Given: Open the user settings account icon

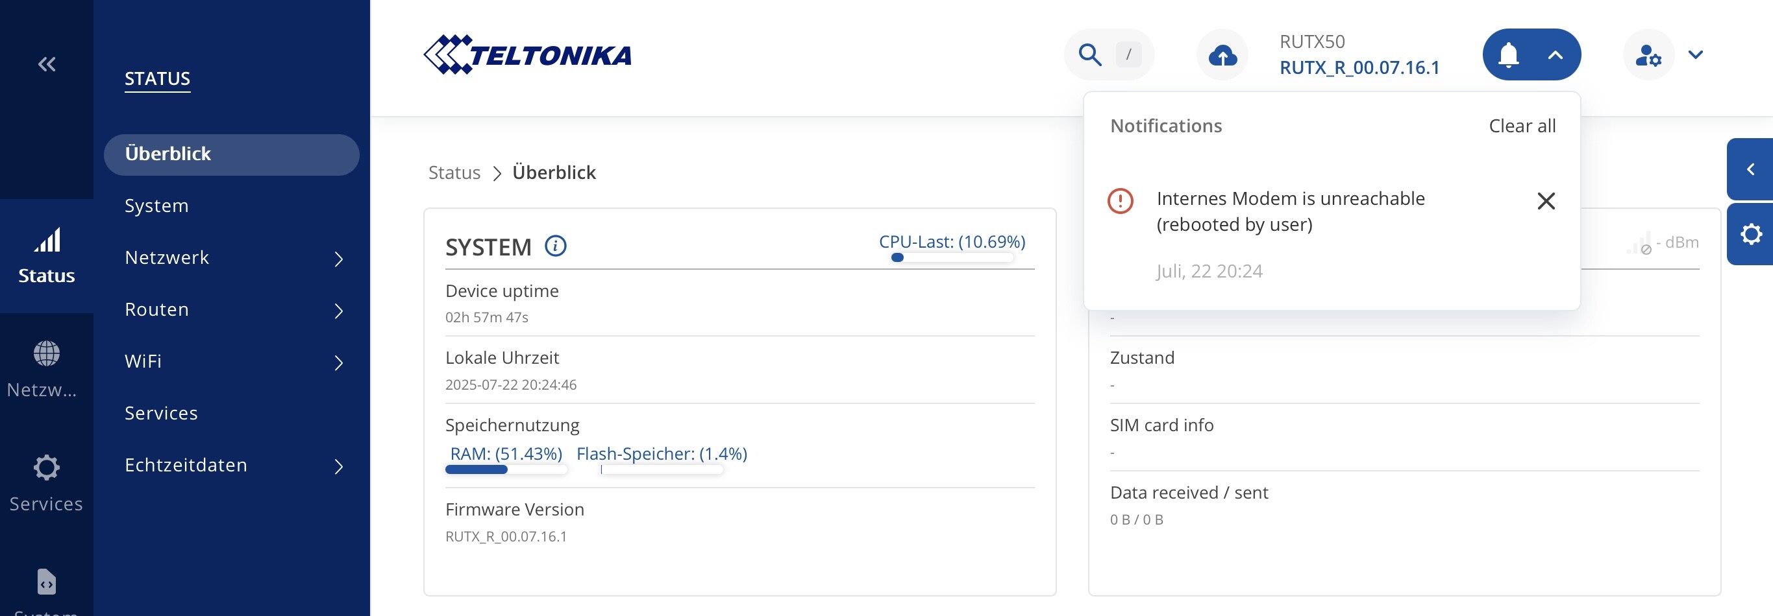Looking at the screenshot, I should click(x=1648, y=55).
